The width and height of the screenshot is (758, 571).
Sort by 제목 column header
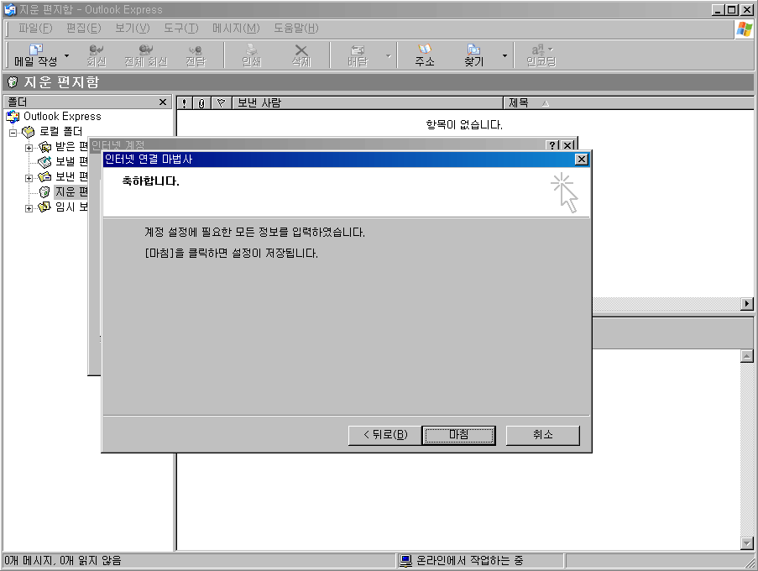click(x=629, y=103)
